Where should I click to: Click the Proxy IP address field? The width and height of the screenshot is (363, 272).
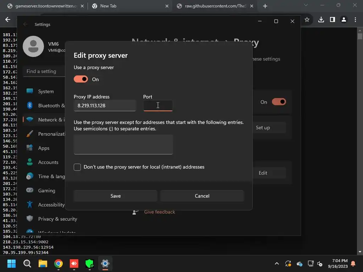coord(105,106)
